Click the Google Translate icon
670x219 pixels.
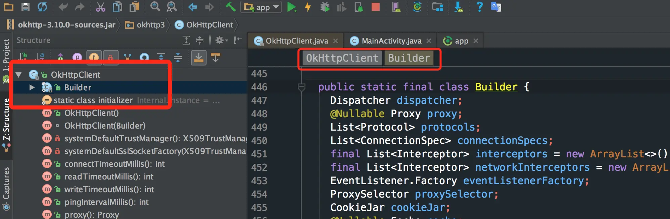[496, 7]
